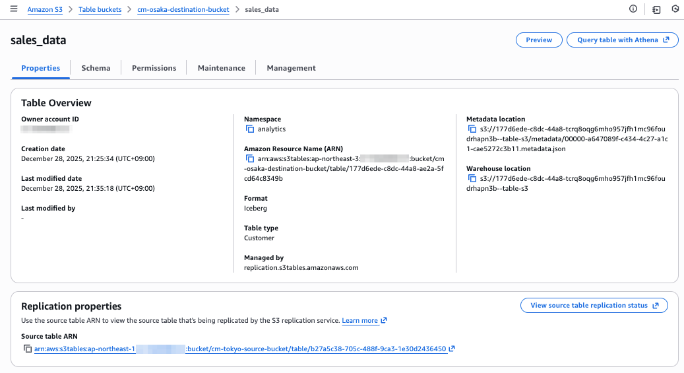This screenshot has width=684, height=373.
Task: Click the Replication properties heading
Action: tap(71, 306)
